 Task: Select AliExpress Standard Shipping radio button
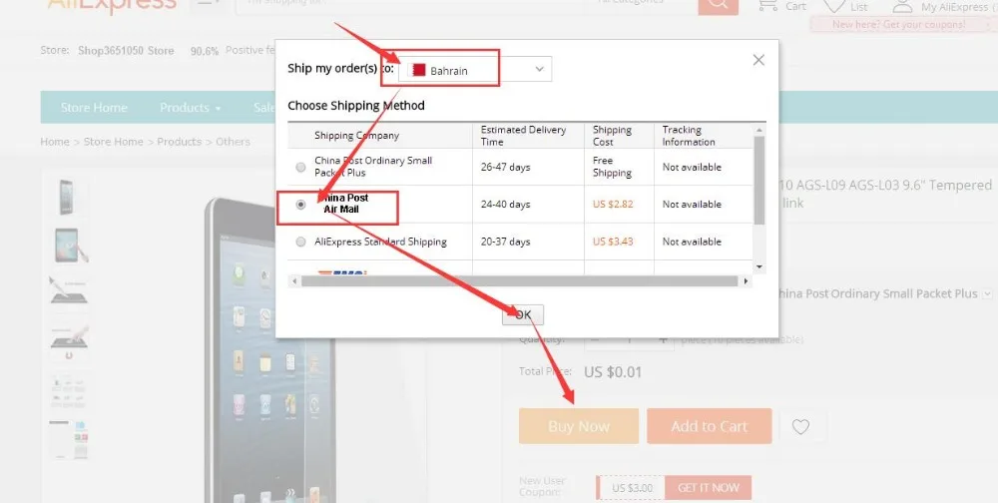300,242
